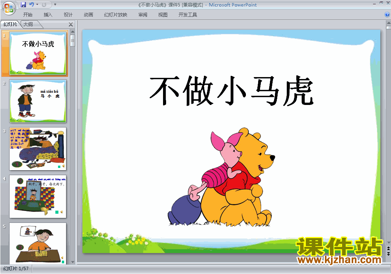Click the Save icon in Quick Access

pos(23,5)
